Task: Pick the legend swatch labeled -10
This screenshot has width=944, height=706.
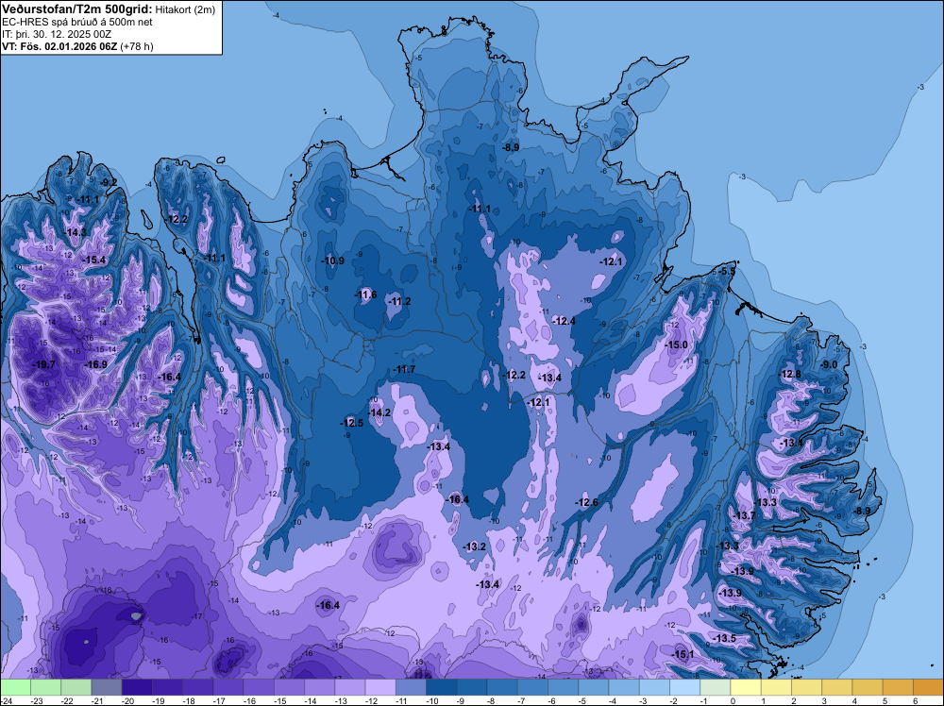Action: tap(441, 687)
